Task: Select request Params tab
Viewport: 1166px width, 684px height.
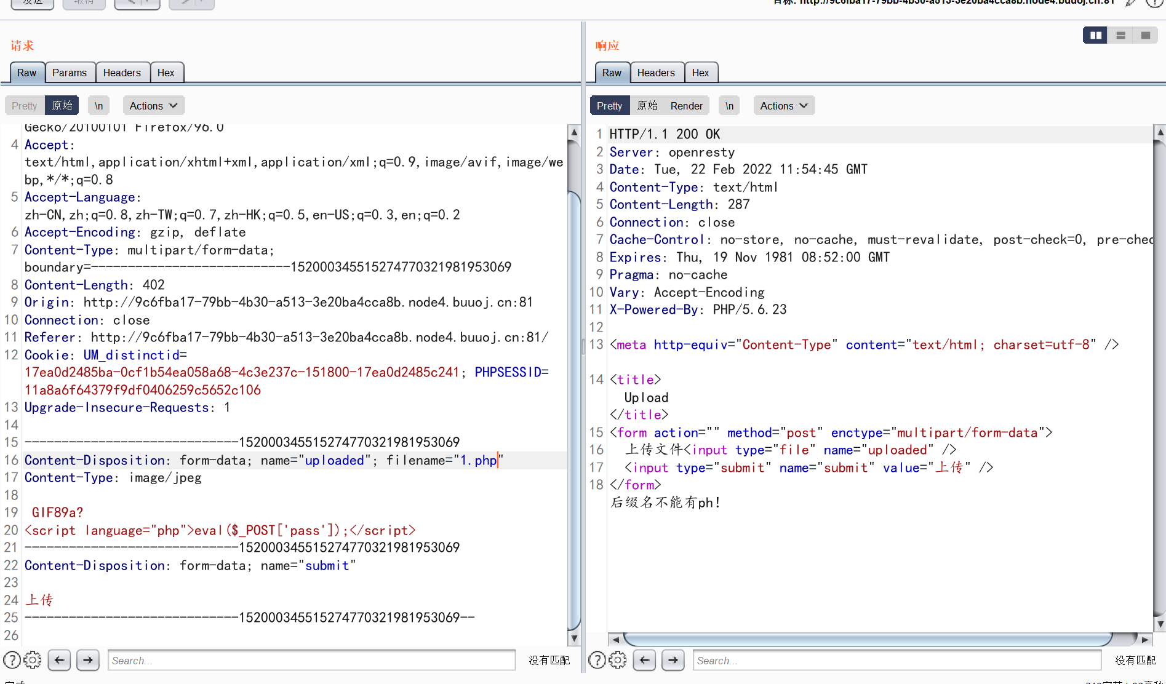Action: click(x=70, y=73)
